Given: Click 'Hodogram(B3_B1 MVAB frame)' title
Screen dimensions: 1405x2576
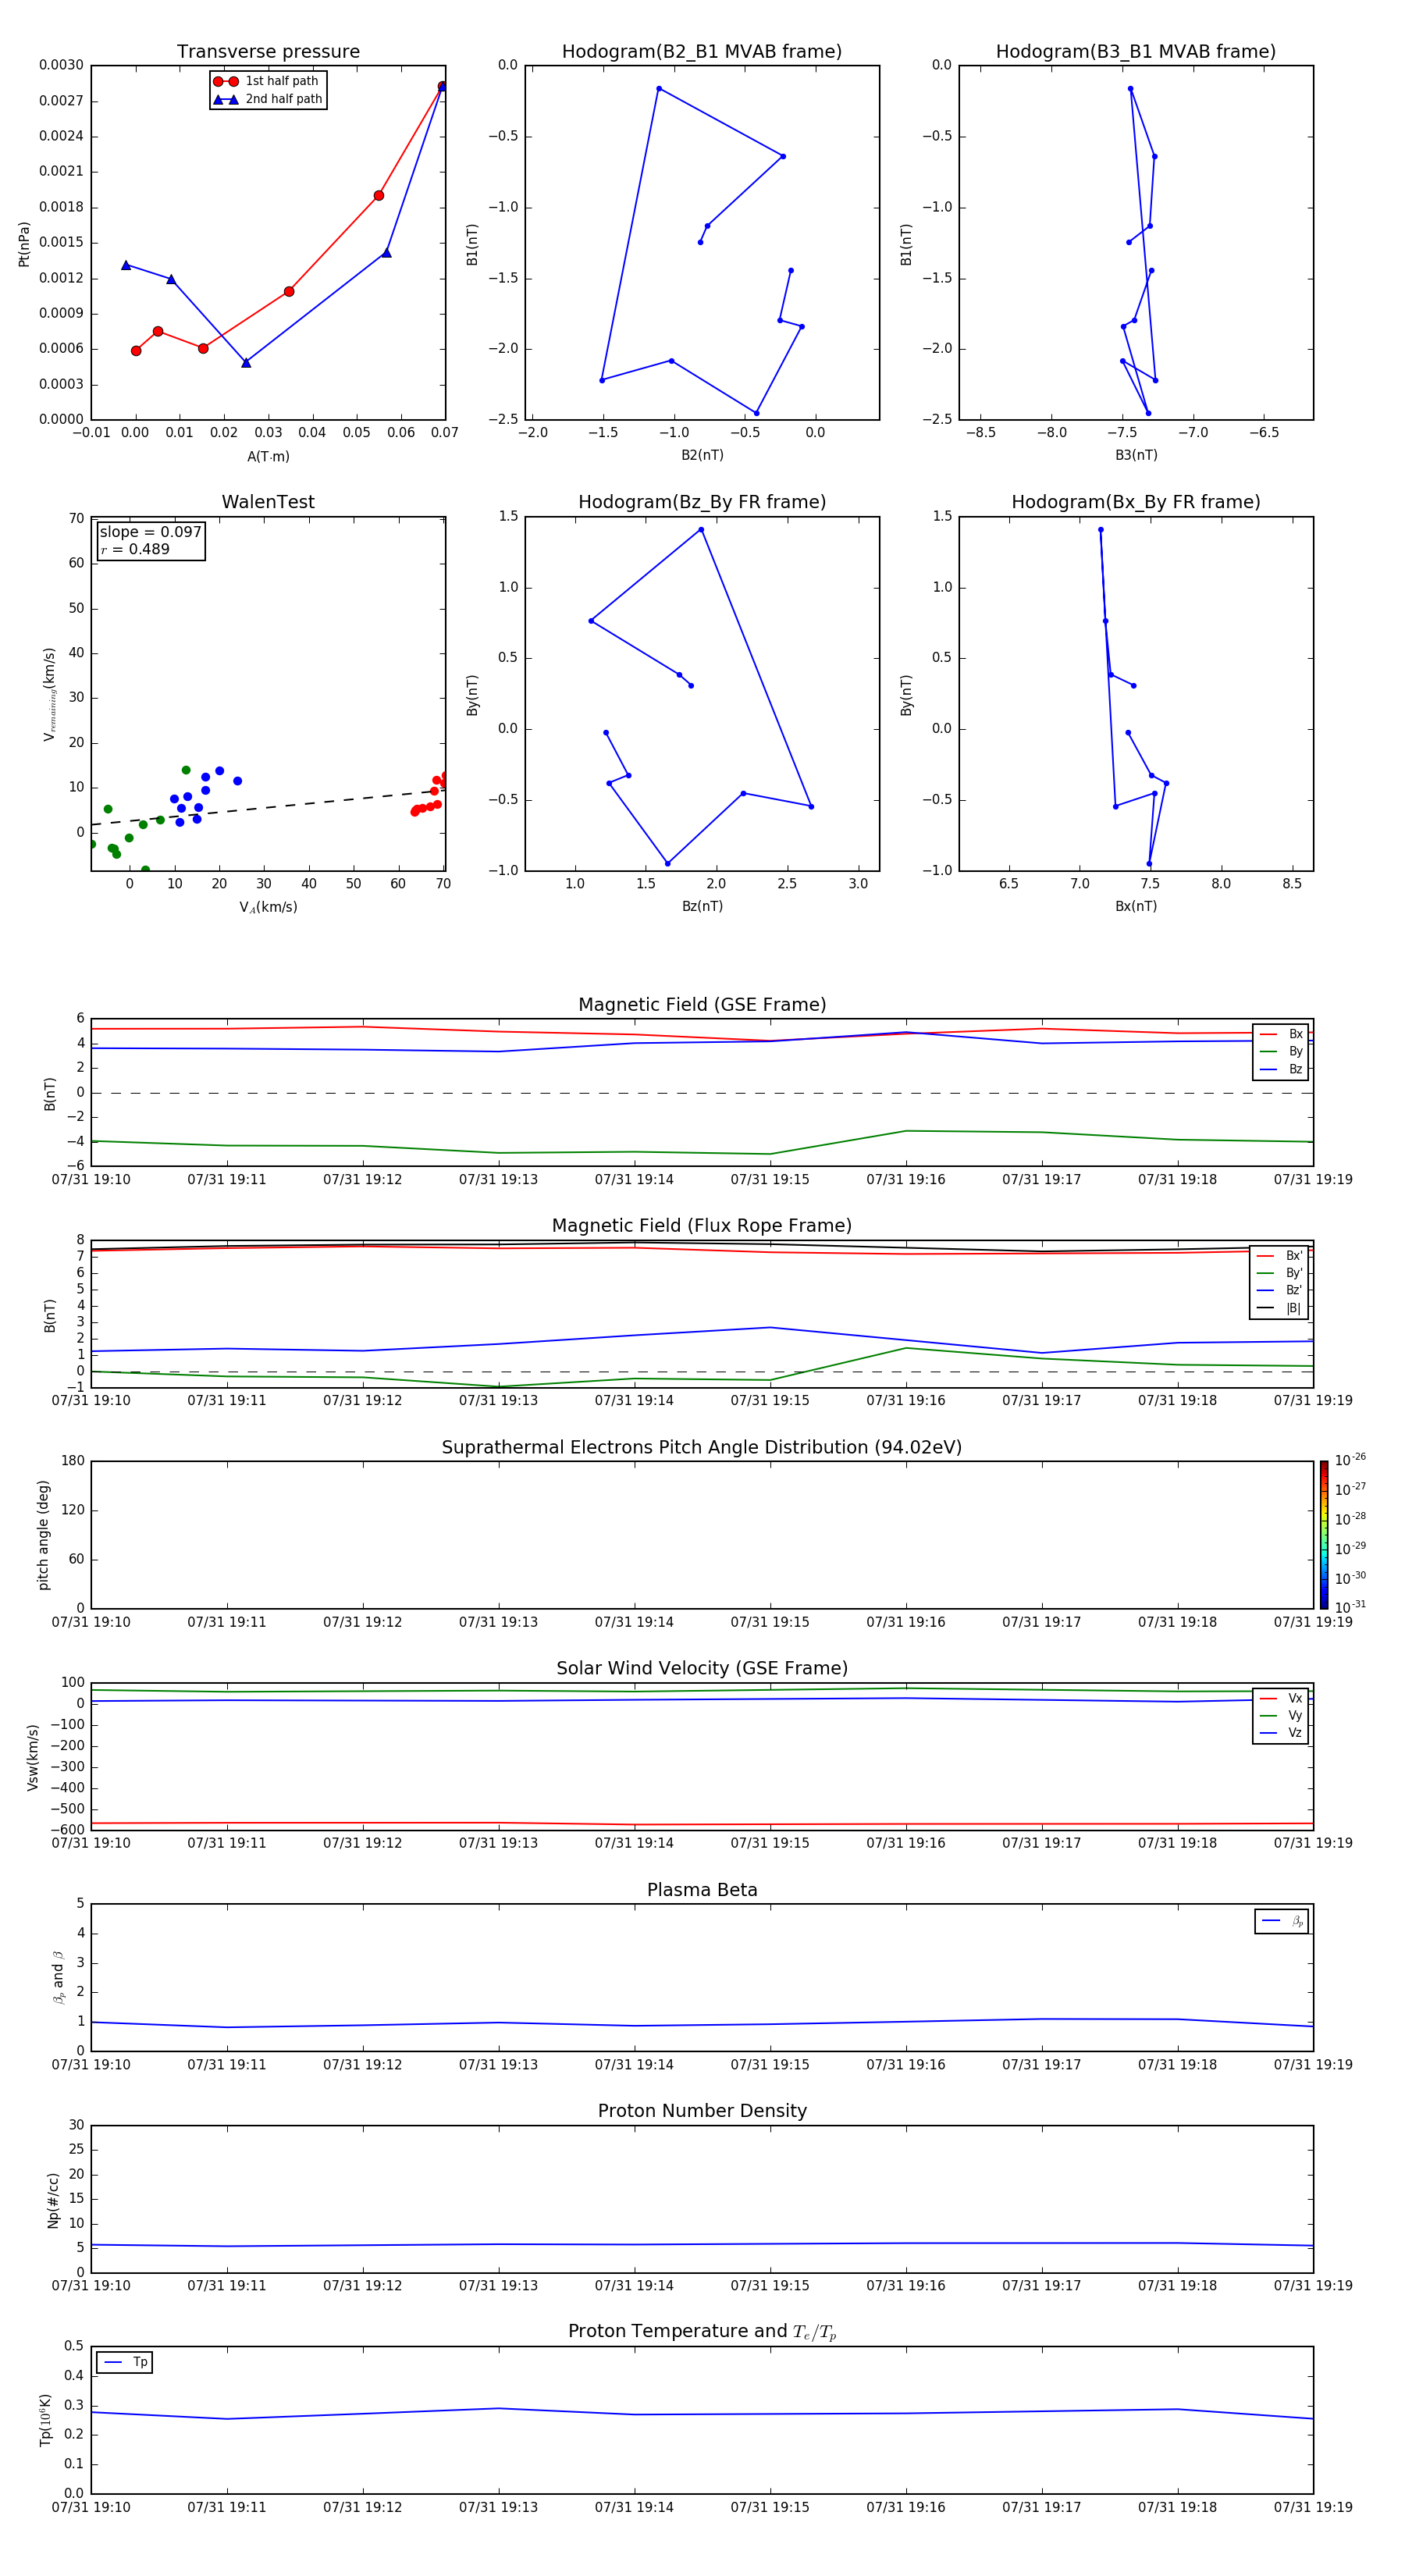Looking at the screenshot, I should point(1136,52).
